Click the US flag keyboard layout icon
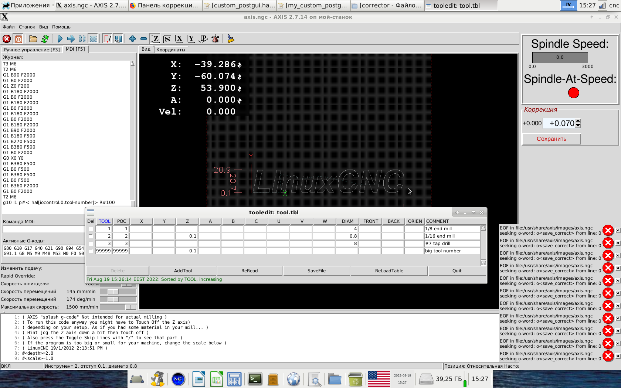Viewport: 621px width, 388px height. pyautogui.click(x=379, y=379)
